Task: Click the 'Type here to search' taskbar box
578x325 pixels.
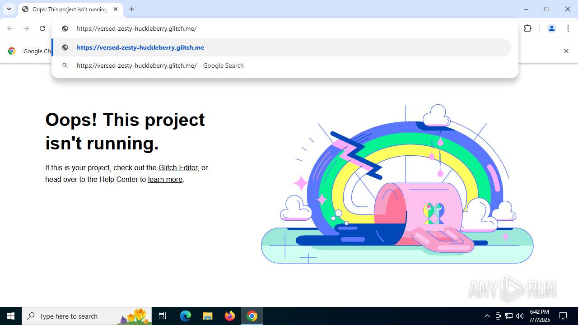Action: click(x=87, y=316)
